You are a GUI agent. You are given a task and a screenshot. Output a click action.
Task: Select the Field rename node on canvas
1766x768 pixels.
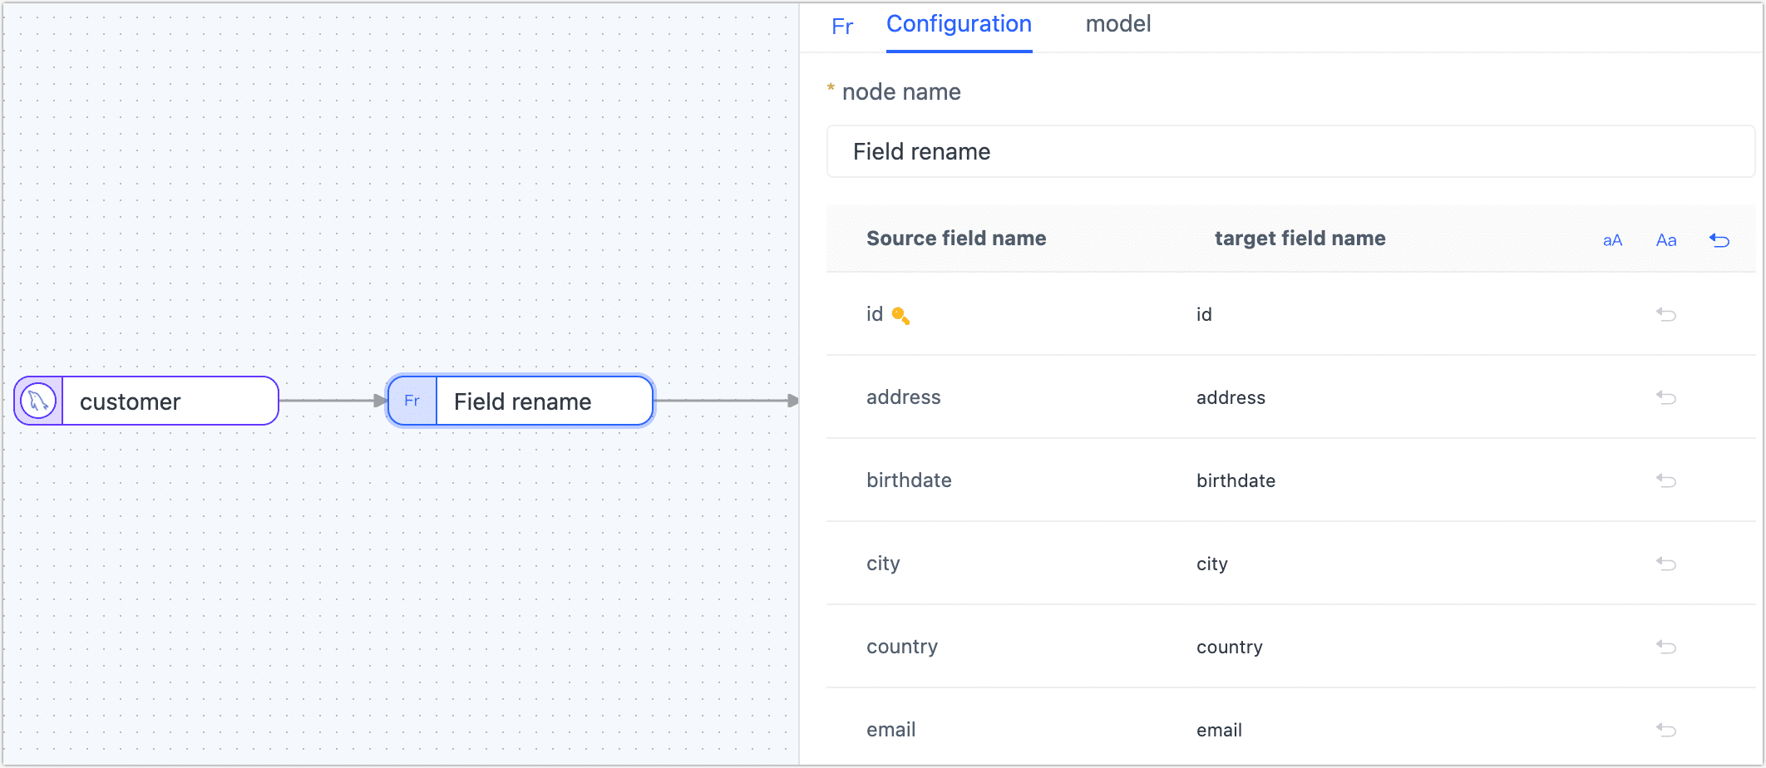(x=542, y=401)
